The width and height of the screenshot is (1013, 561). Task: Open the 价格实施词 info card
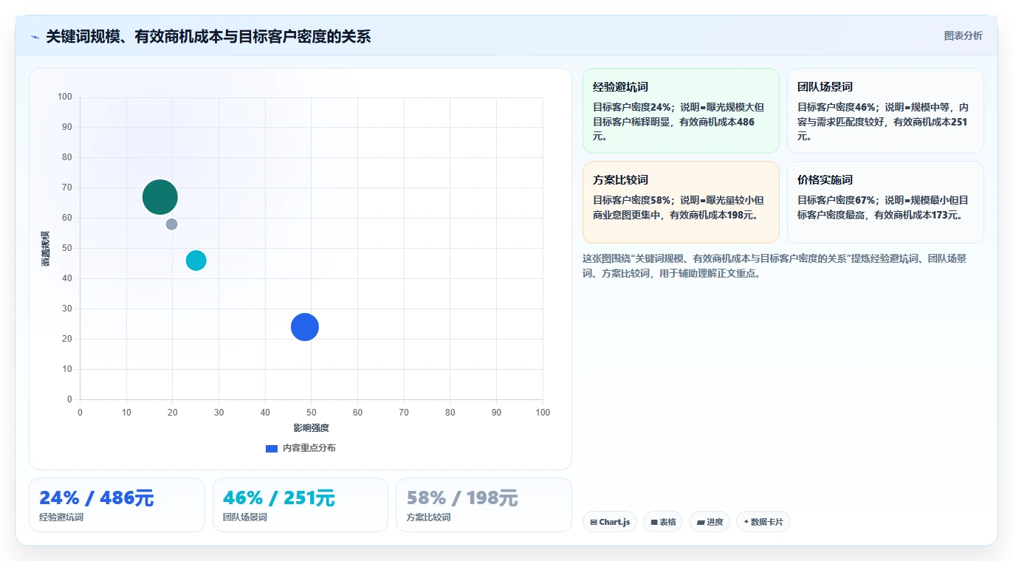coord(885,202)
